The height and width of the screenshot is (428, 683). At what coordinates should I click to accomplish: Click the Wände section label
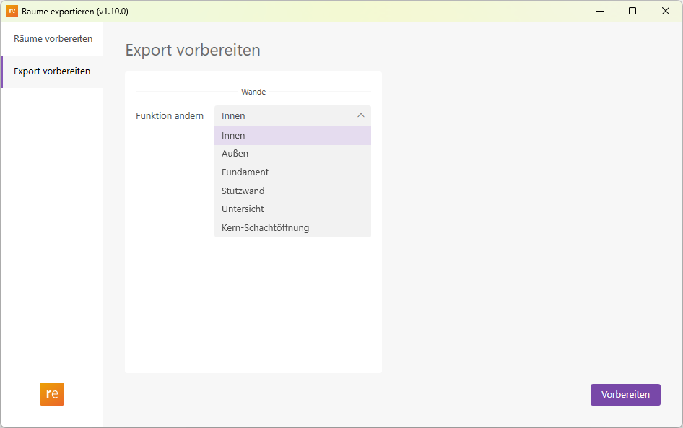[252, 92]
